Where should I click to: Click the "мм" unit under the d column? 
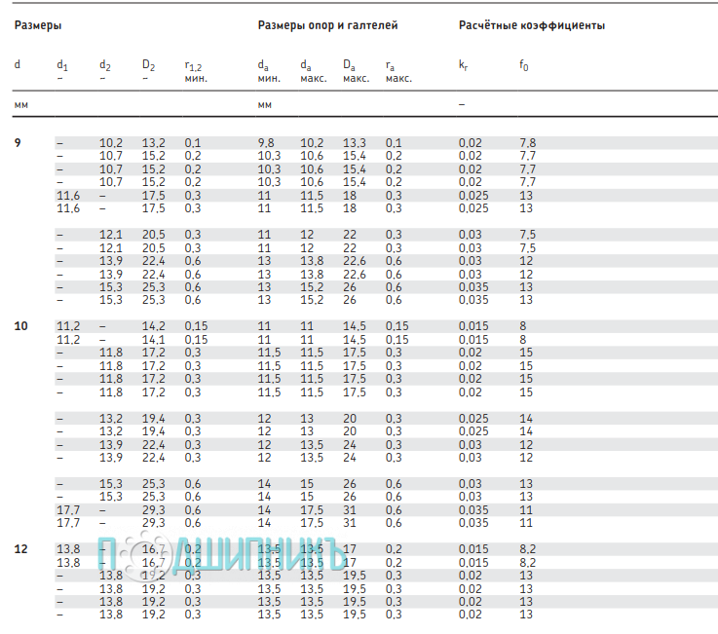pos(21,105)
